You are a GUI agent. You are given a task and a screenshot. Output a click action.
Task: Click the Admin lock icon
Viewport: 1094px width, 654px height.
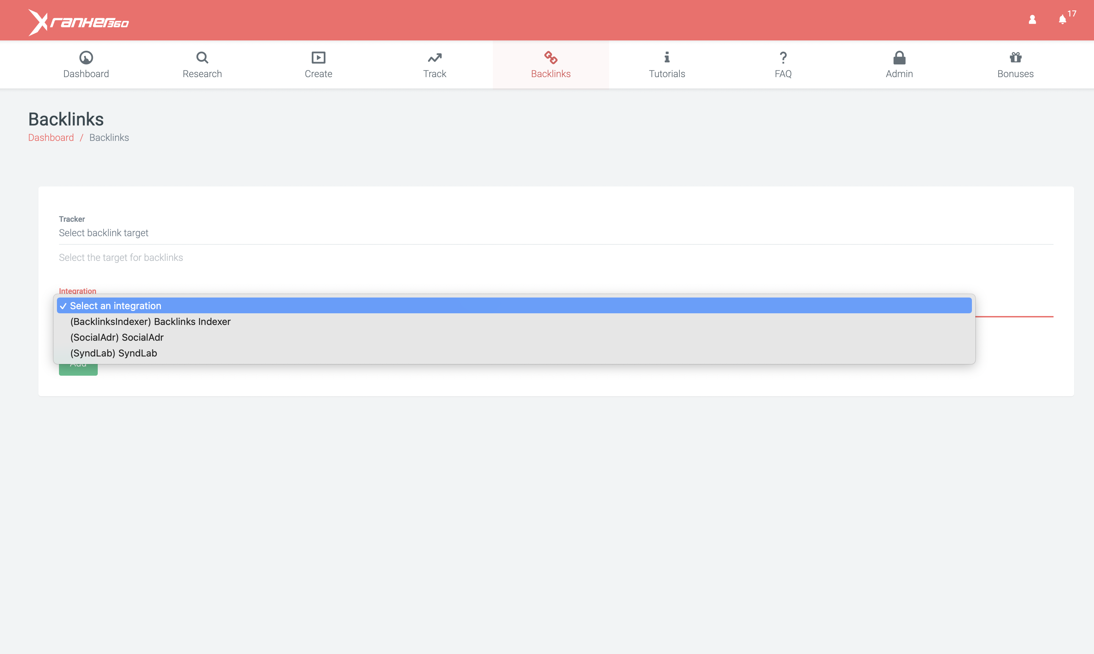(900, 57)
